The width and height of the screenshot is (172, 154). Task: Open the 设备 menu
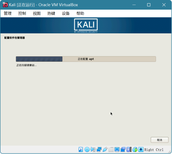point(66,13)
